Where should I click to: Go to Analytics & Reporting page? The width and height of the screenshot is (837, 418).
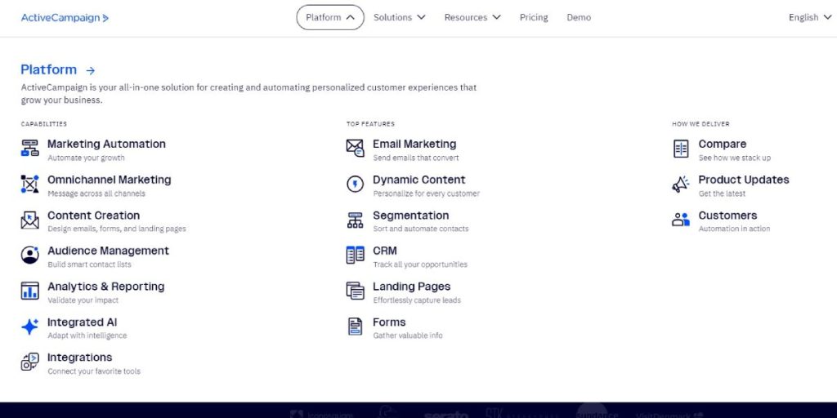pyautogui.click(x=105, y=287)
